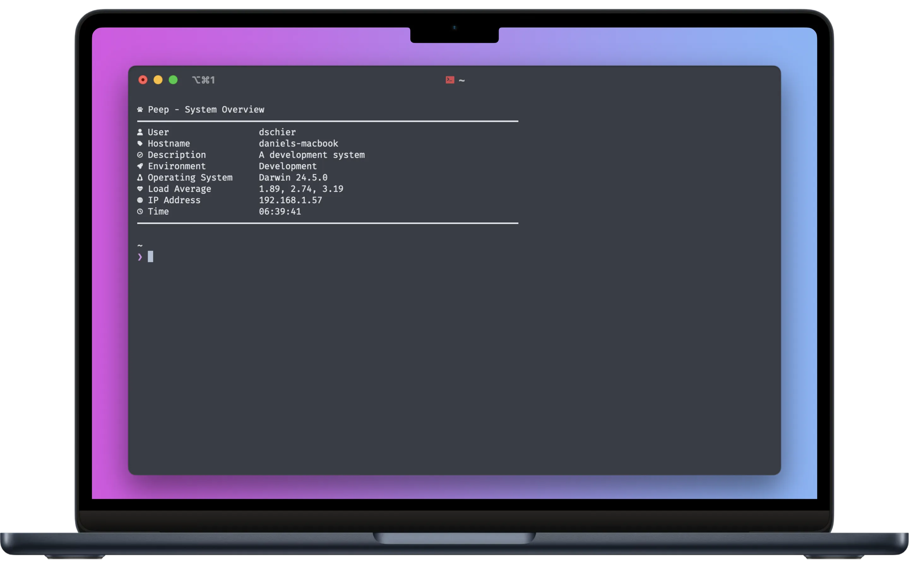Click the heartbeat icon next to Load Average
Image resolution: width=909 pixels, height=568 pixels.
pos(140,189)
